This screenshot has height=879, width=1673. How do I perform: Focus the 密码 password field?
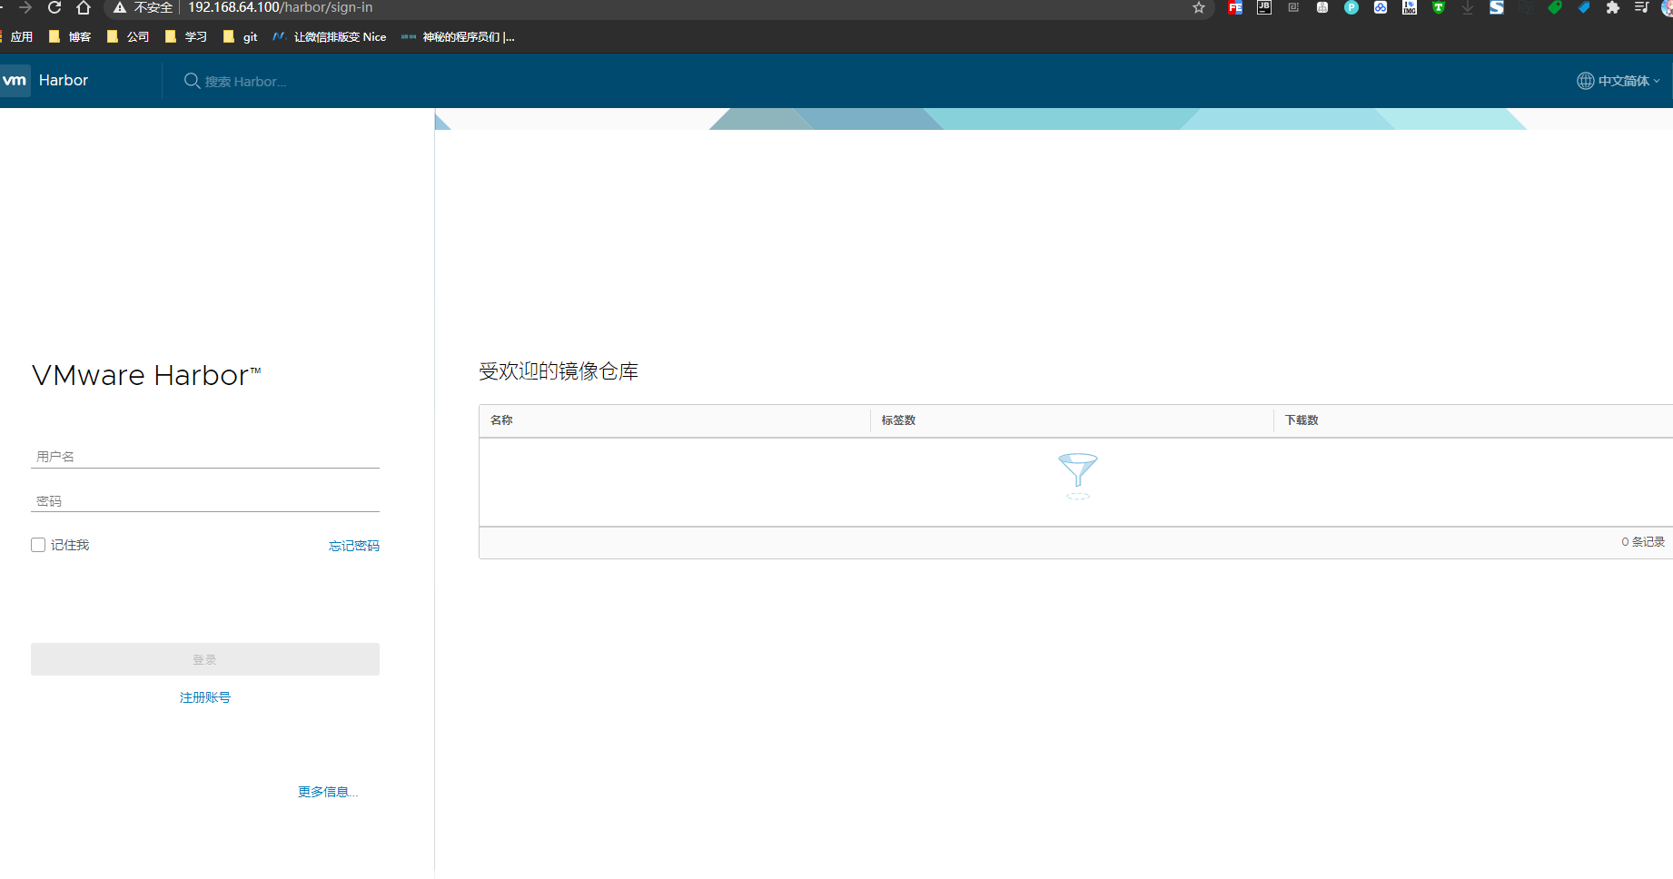[205, 501]
